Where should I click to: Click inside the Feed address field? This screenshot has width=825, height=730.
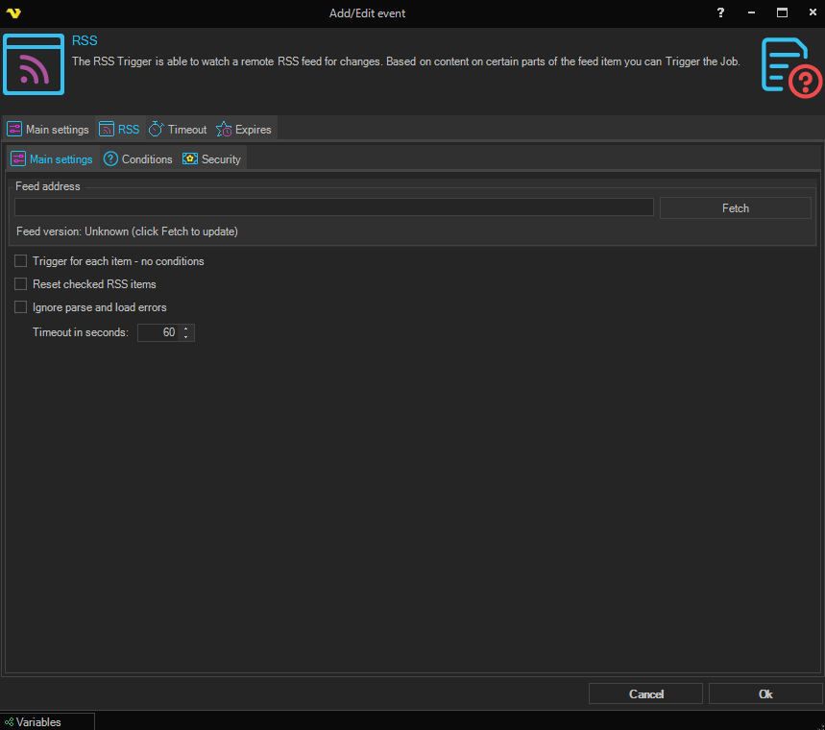tap(333, 207)
